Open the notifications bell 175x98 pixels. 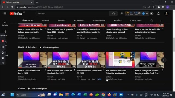(159, 14)
